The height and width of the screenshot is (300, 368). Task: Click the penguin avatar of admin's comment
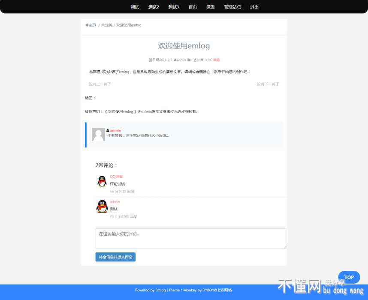coord(102,206)
